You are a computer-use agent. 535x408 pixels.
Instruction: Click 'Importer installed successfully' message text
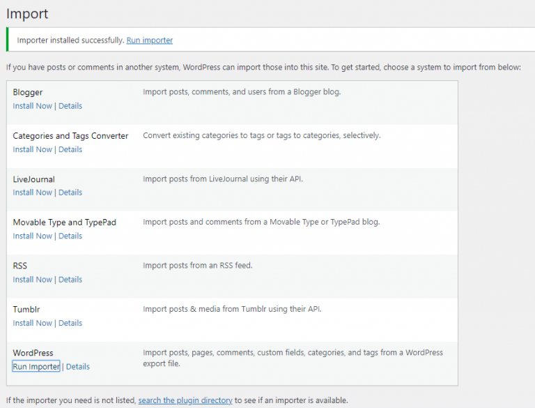pyautogui.click(x=70, y=40)
